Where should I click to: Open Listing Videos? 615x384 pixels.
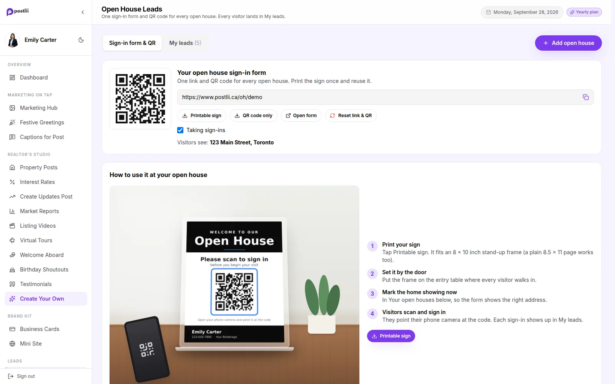pos(46,226)
